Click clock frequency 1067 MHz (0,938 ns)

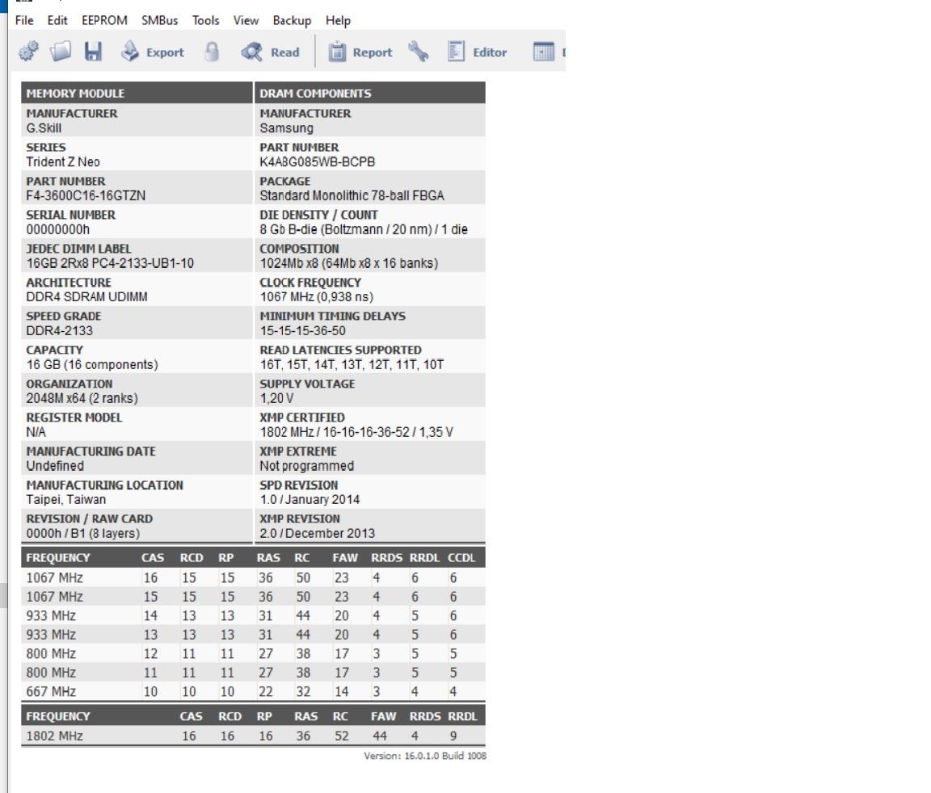coord(317,297)
